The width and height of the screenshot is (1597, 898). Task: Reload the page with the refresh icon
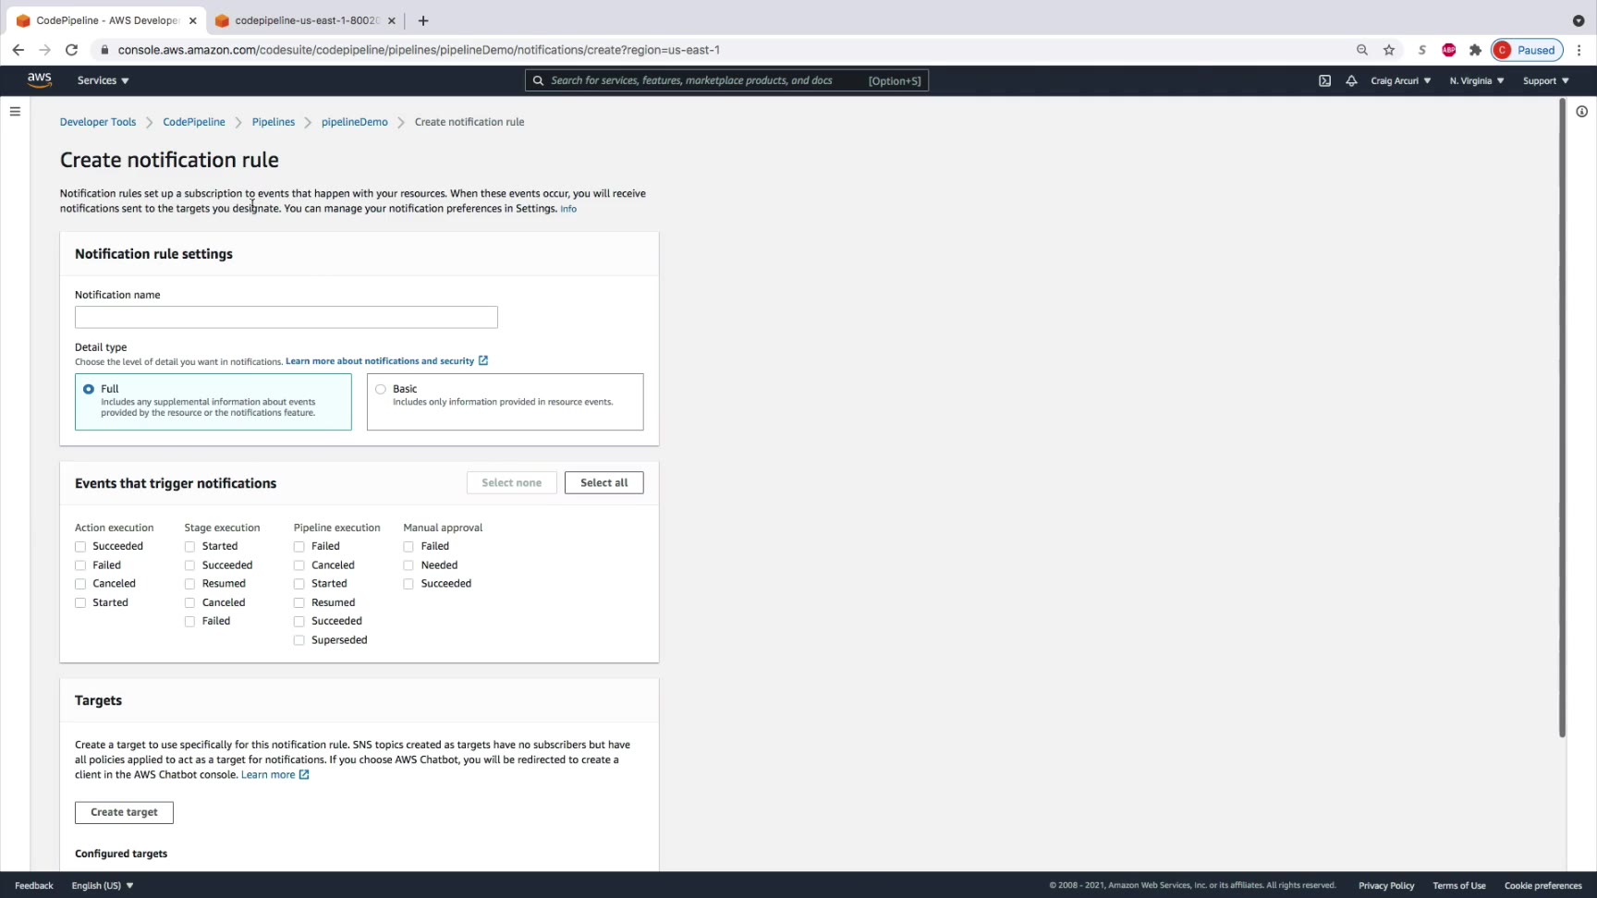click(71, 50)
